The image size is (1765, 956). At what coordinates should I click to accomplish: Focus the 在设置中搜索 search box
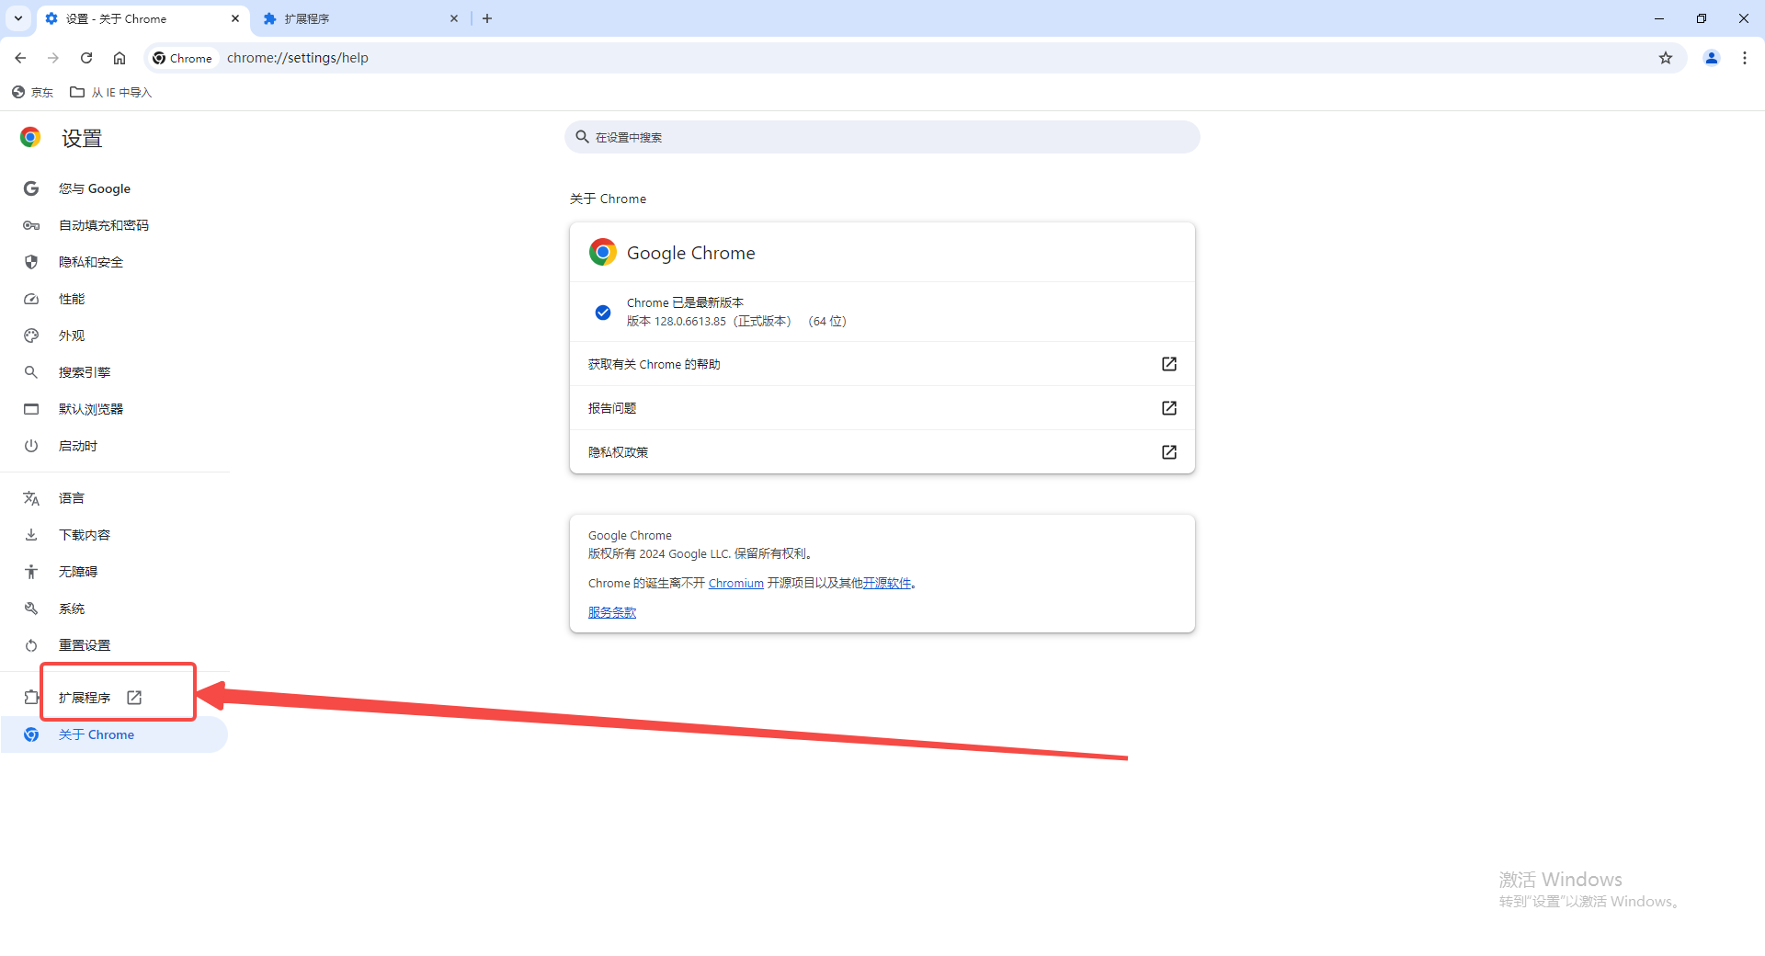pos(882,137)
